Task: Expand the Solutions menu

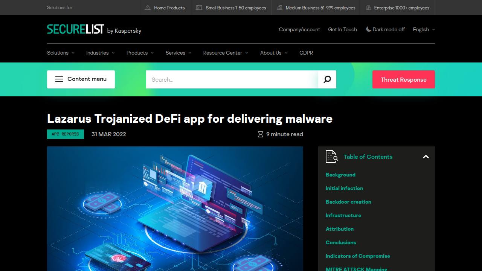Action: click(x=61, y=53)
